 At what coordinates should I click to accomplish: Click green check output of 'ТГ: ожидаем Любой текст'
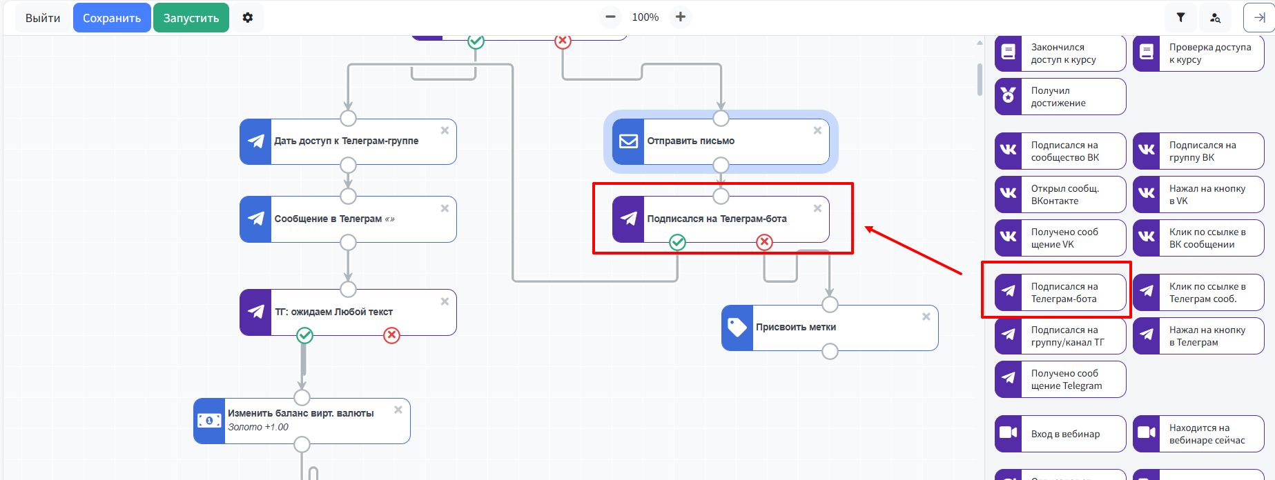point(304,335)
